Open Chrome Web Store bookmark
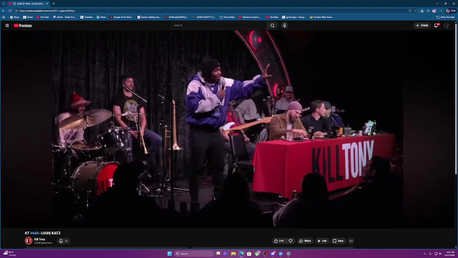This screenshot has height=258, width=458. 322,17
